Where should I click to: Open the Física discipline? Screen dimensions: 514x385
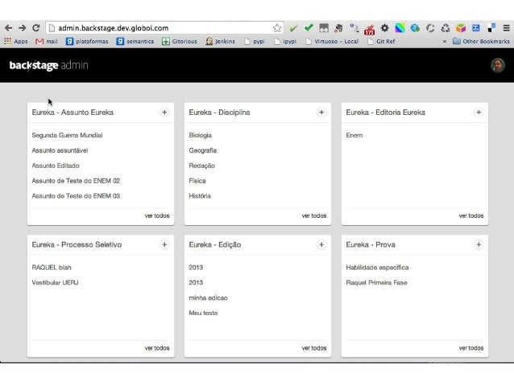point(197,181)
